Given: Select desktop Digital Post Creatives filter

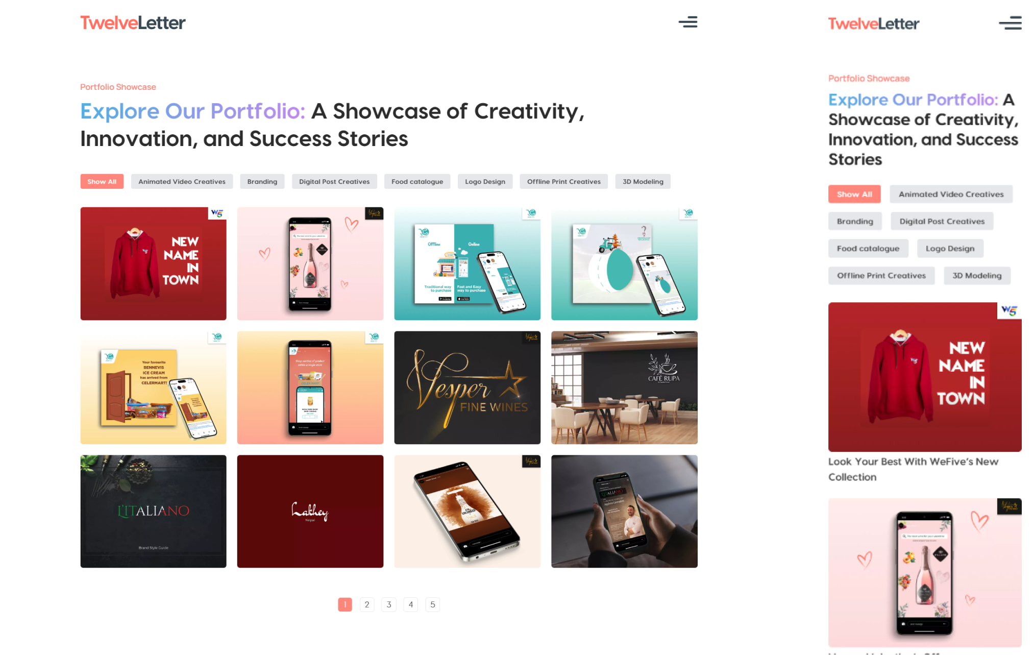Looking at the screenshot, I should click(334, 181).
